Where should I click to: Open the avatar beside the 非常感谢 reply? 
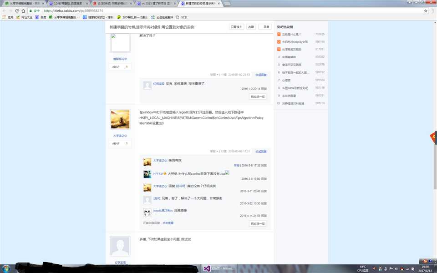pos(147,212)
